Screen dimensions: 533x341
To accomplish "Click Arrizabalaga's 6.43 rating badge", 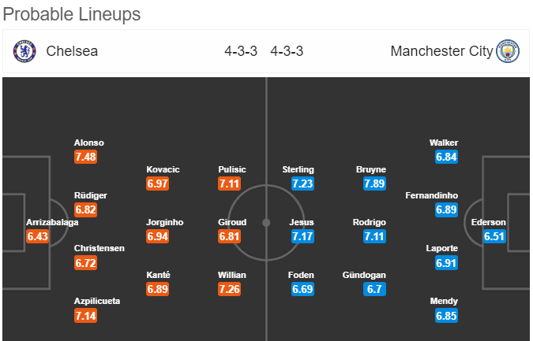I will point(37,236).
